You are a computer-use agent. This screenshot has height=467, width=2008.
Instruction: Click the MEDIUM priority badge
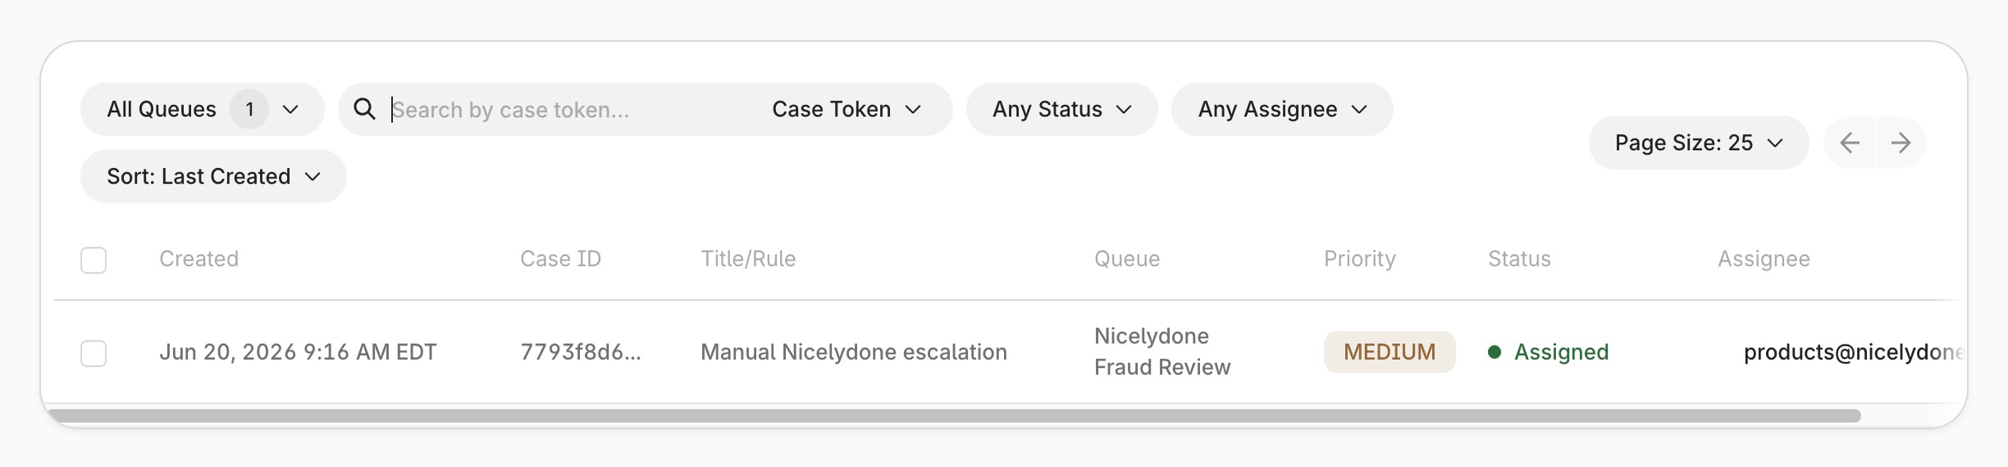pos(1390,352)
